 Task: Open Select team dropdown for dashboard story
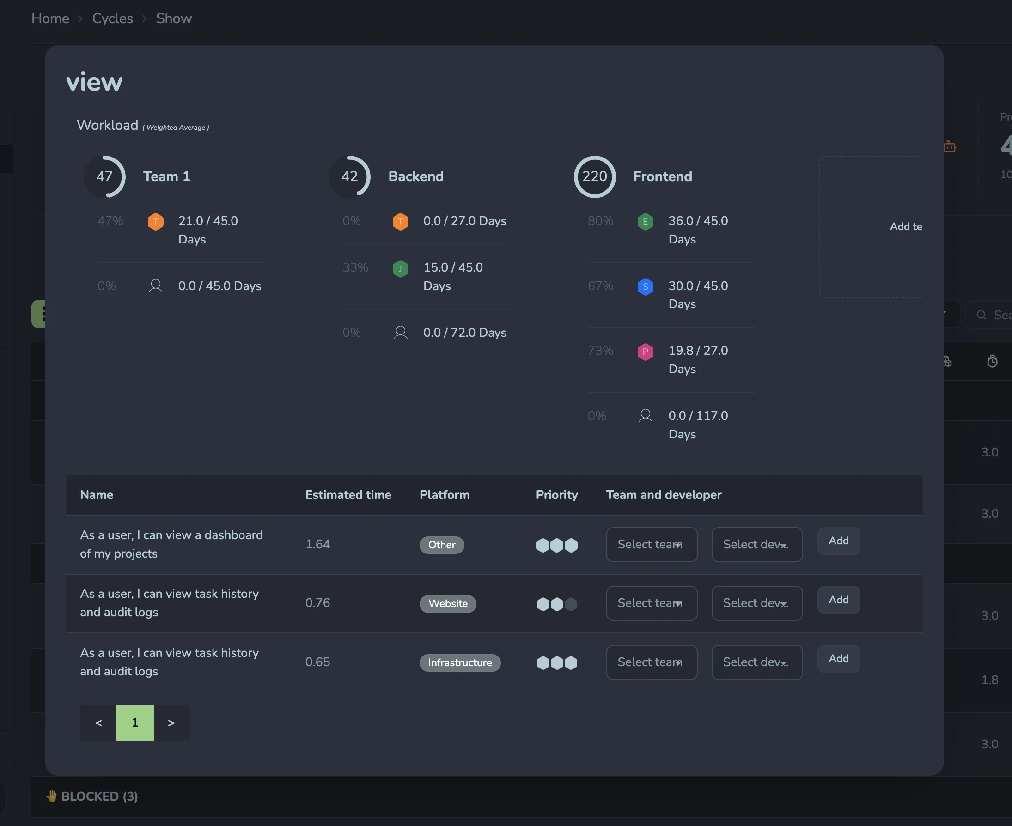pos(651,544)
